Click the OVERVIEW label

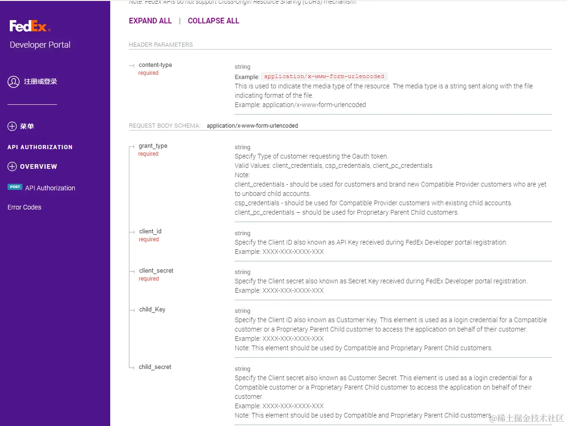click(x=39, y=166)
